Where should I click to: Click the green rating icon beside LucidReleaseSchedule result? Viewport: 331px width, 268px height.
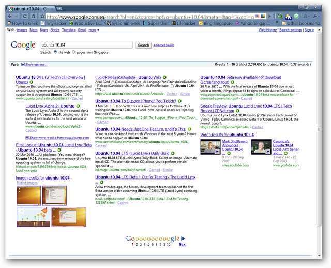click(165, 77)
